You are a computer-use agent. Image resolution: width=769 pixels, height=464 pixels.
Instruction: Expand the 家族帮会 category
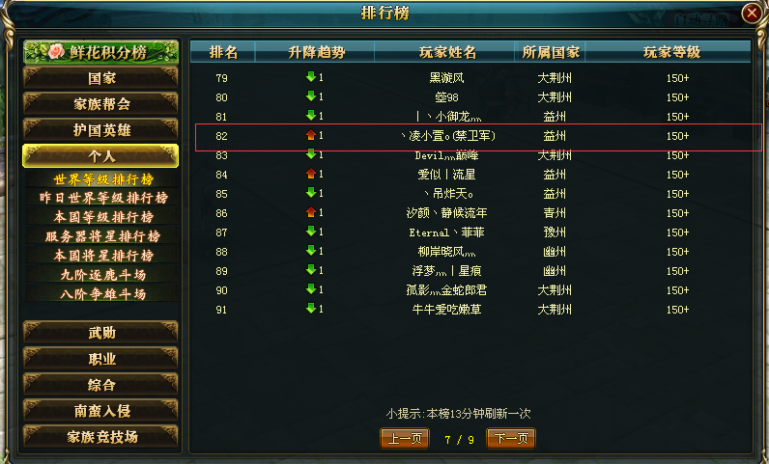(x=101, y=104)
